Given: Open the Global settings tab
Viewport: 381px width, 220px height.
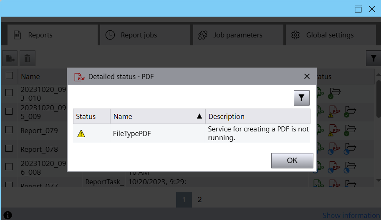Looking at the screenshot, I should [x=331, y=35].
